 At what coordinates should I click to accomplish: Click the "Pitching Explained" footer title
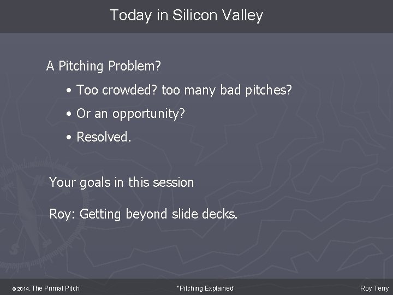(207, 288)
